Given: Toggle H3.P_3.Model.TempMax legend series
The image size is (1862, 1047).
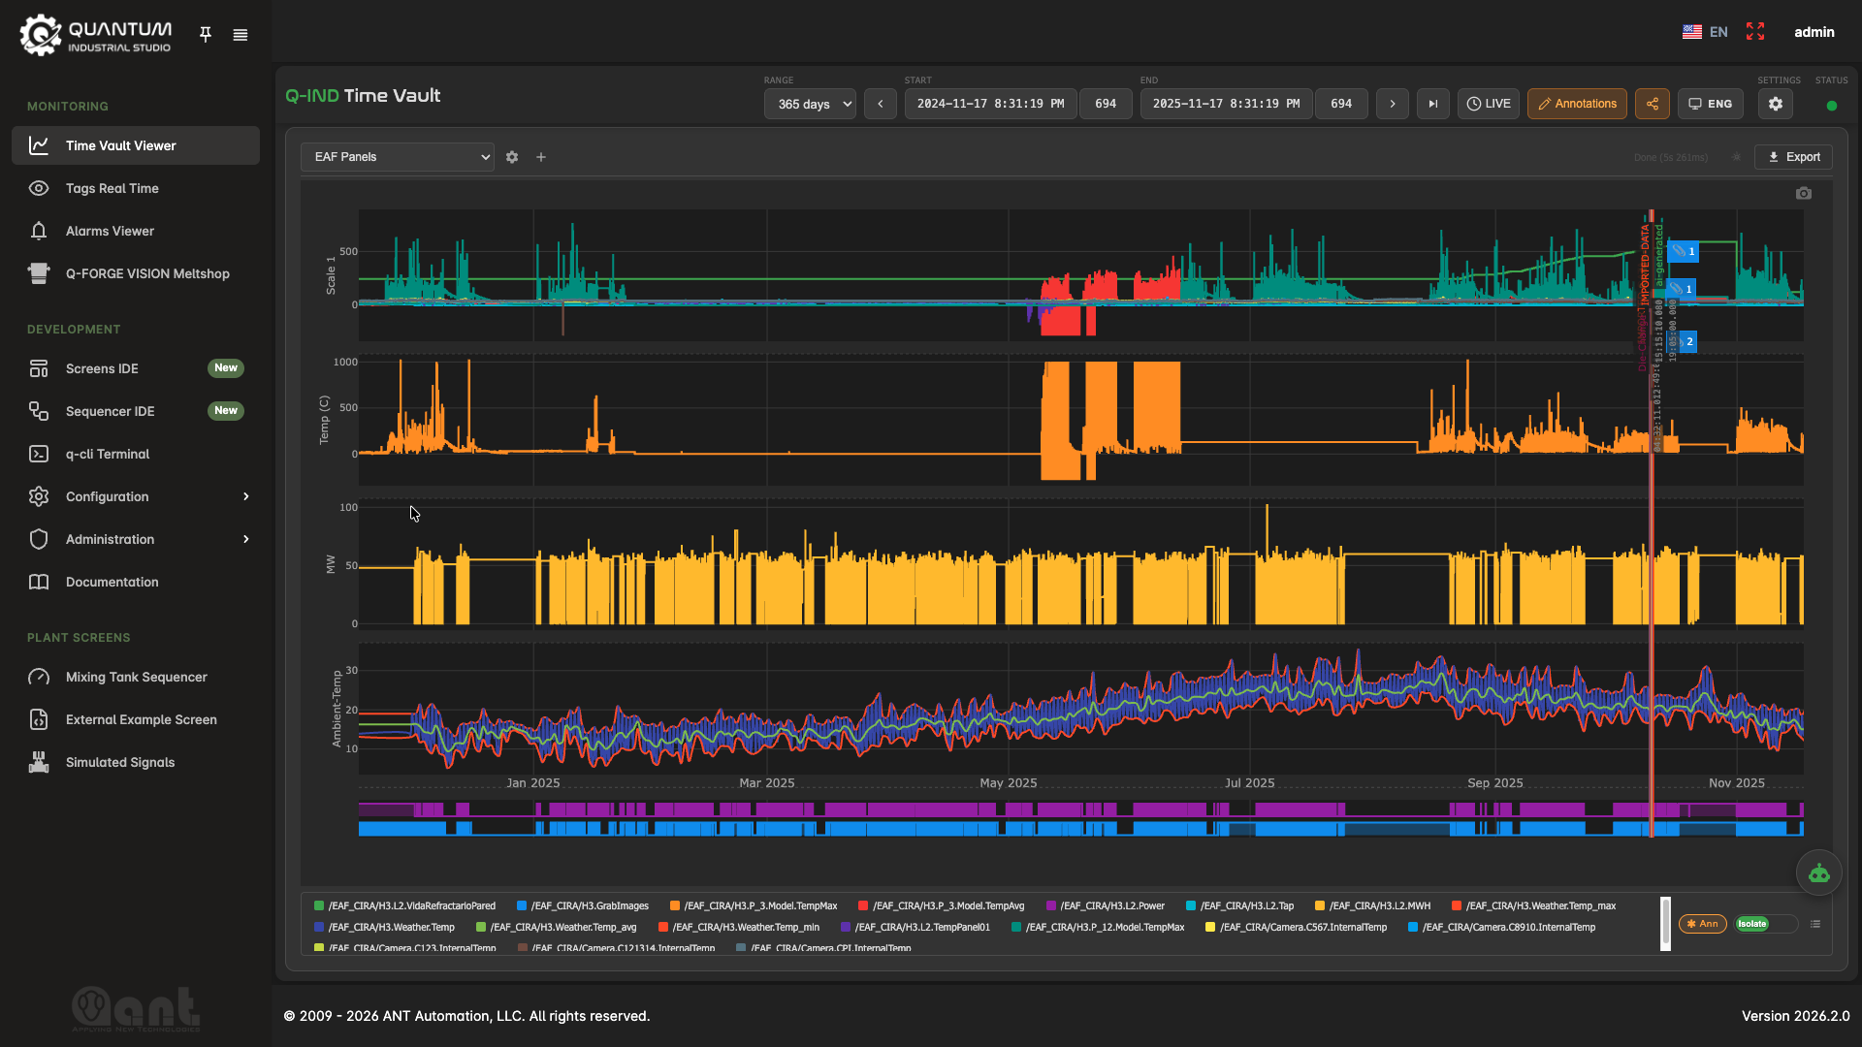Looking at the screenshot, I should pyautogui.click(x=754, y=906).
